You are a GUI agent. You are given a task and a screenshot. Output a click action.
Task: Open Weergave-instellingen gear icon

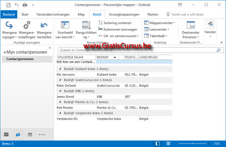click(x=27, y=25)
